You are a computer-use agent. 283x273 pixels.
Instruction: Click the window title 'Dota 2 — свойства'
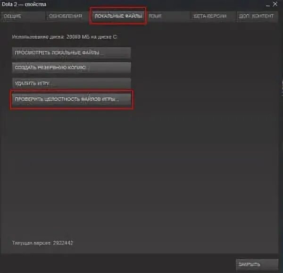tap(24, 4)
